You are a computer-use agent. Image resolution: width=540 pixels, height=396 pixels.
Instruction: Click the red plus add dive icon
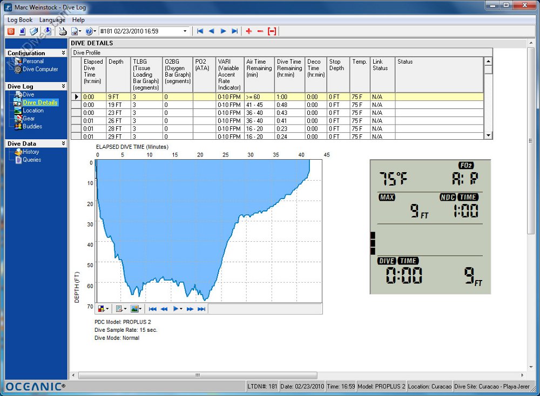tap(248, 31)
